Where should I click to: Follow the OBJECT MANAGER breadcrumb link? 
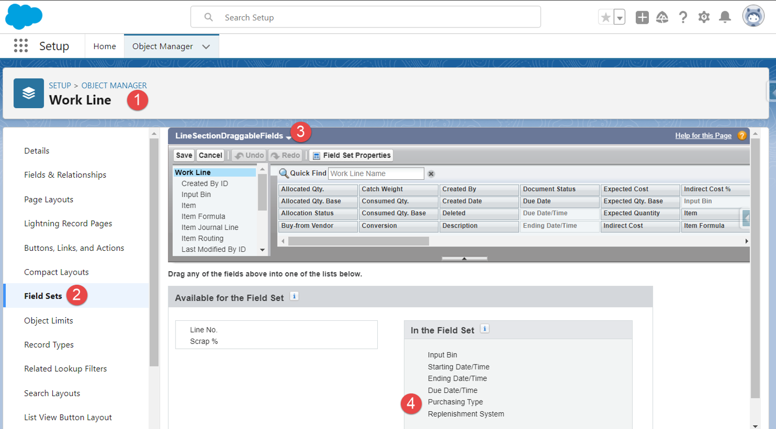[114, 86]
